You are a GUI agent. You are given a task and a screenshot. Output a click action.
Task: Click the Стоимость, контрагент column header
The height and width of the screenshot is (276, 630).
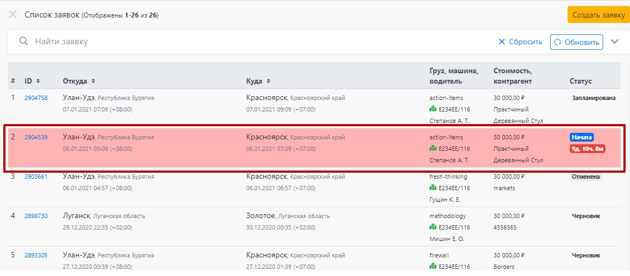513,76
